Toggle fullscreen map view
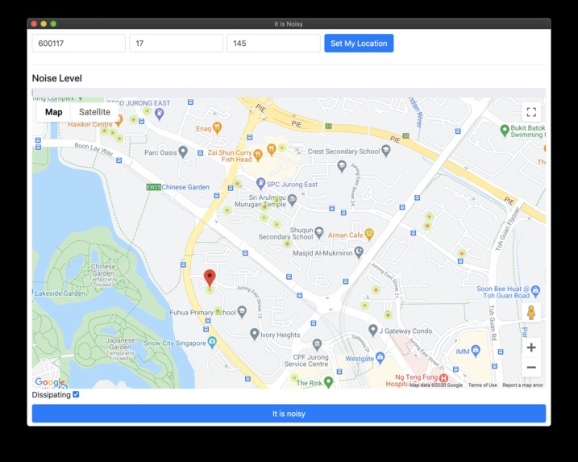Screen dimensions: 578x462 531,112
